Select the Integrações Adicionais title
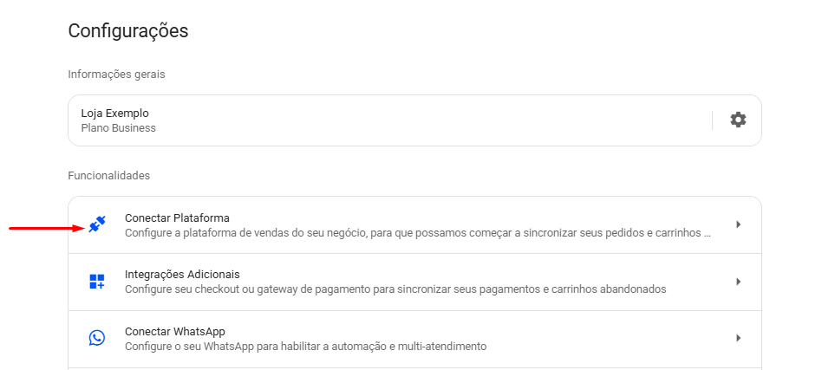This screenshot has width=835, height=370. pyautogui.click(x=182, y=275)
